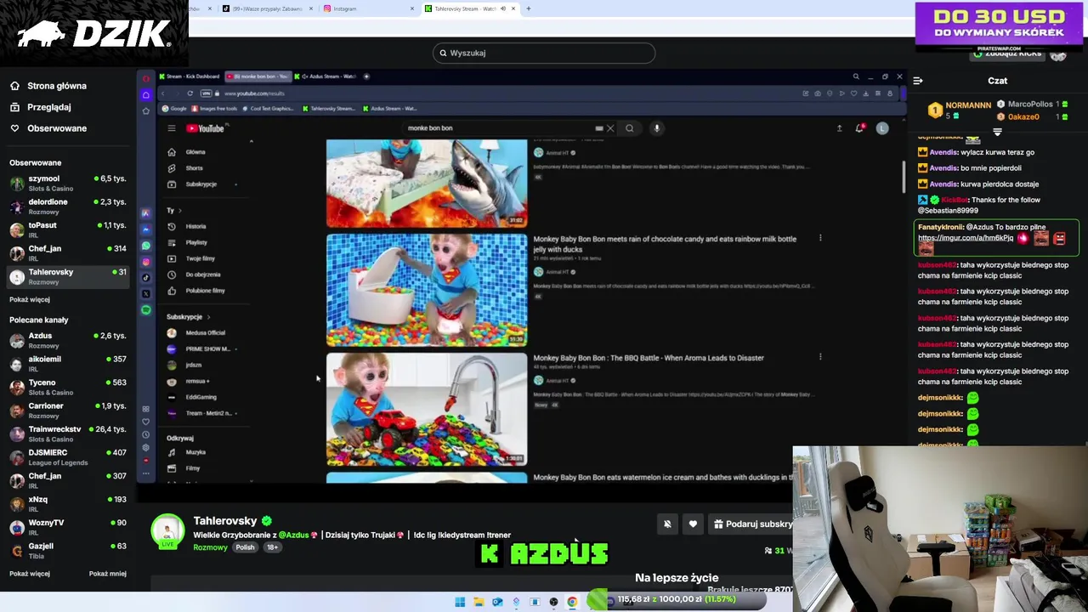Open options menu for BBQ Battle video

coord(820,357)
